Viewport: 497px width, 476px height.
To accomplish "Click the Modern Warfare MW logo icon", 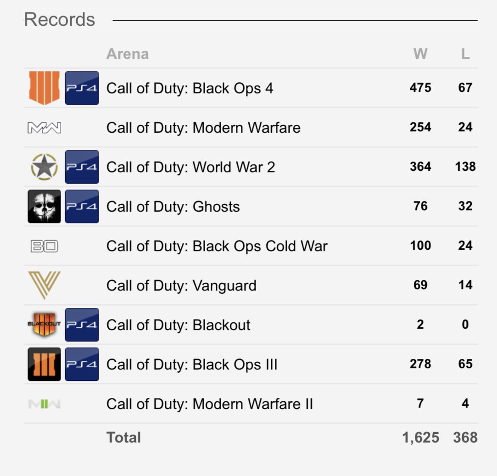I will (44, 128).
